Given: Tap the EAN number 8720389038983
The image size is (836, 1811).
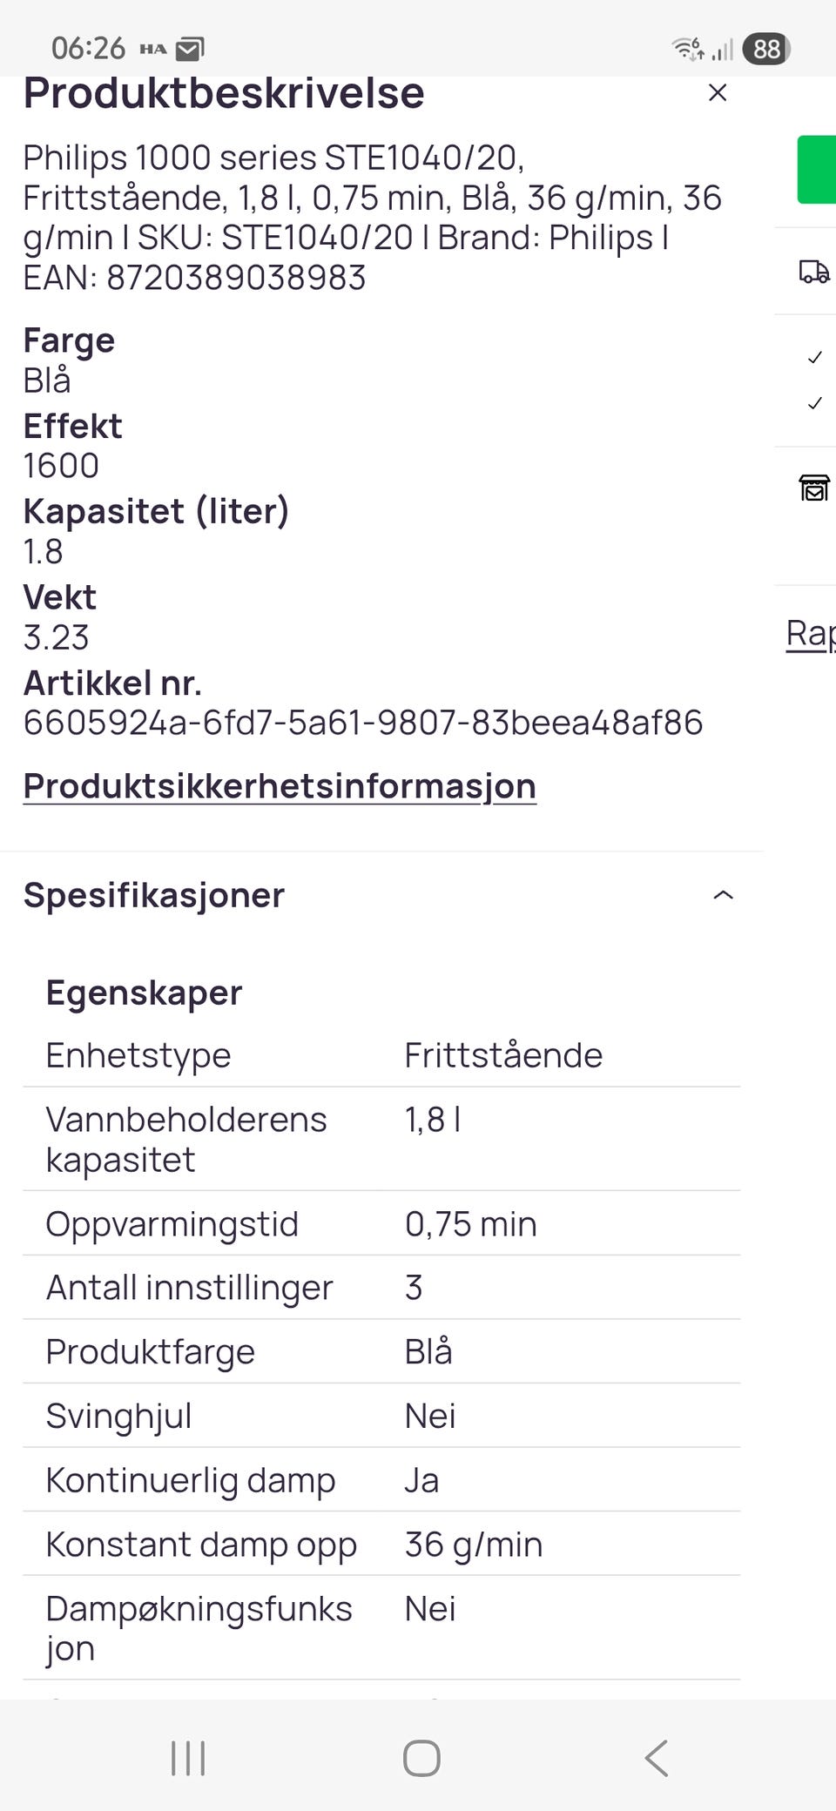Looking at the screenshot, I should [x=236, y=278].
